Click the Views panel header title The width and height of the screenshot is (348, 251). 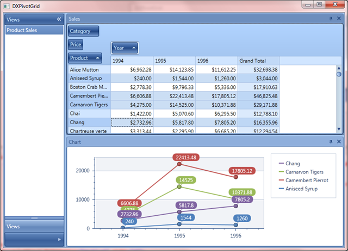pos(13,20)
